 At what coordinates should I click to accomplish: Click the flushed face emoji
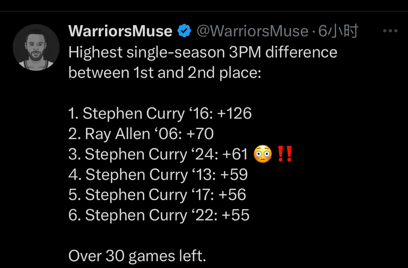[x=263, y=155]
